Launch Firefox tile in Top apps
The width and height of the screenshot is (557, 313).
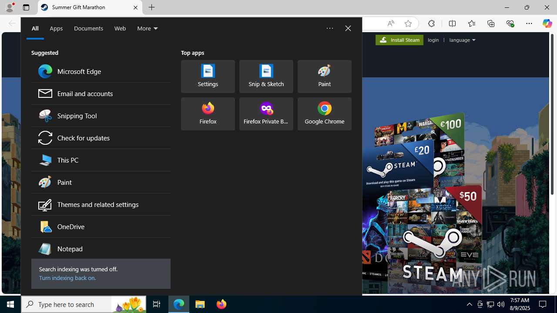[208, 114]
